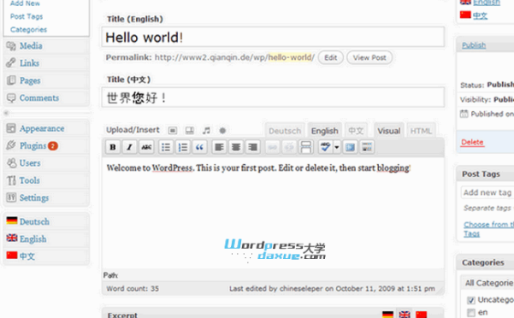The height and width of the screenshot is (318, 514).
Task: Collapse sidebar menu separator arrow
Action: click(6, 113)
